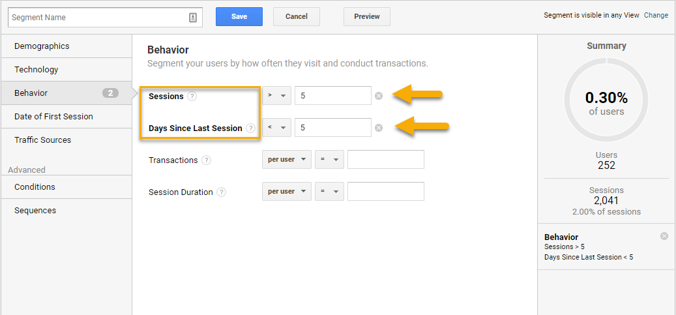
Task: Click help icon beside Days Since Last Session
Action: coord(250,128)
